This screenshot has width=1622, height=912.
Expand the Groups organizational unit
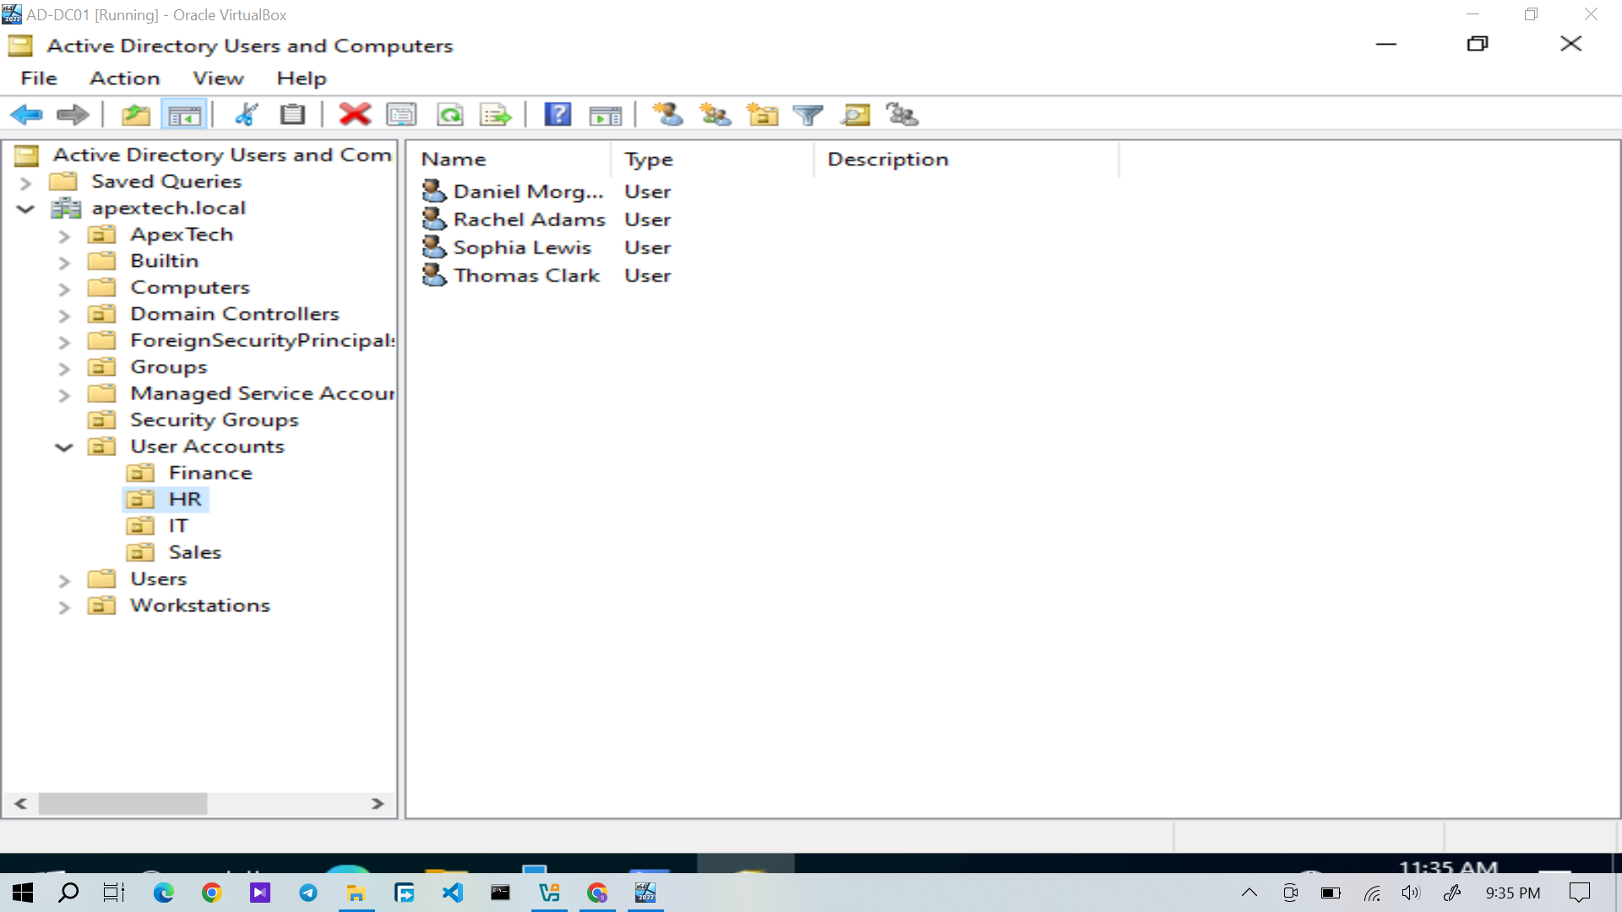(x=64, y=368)
